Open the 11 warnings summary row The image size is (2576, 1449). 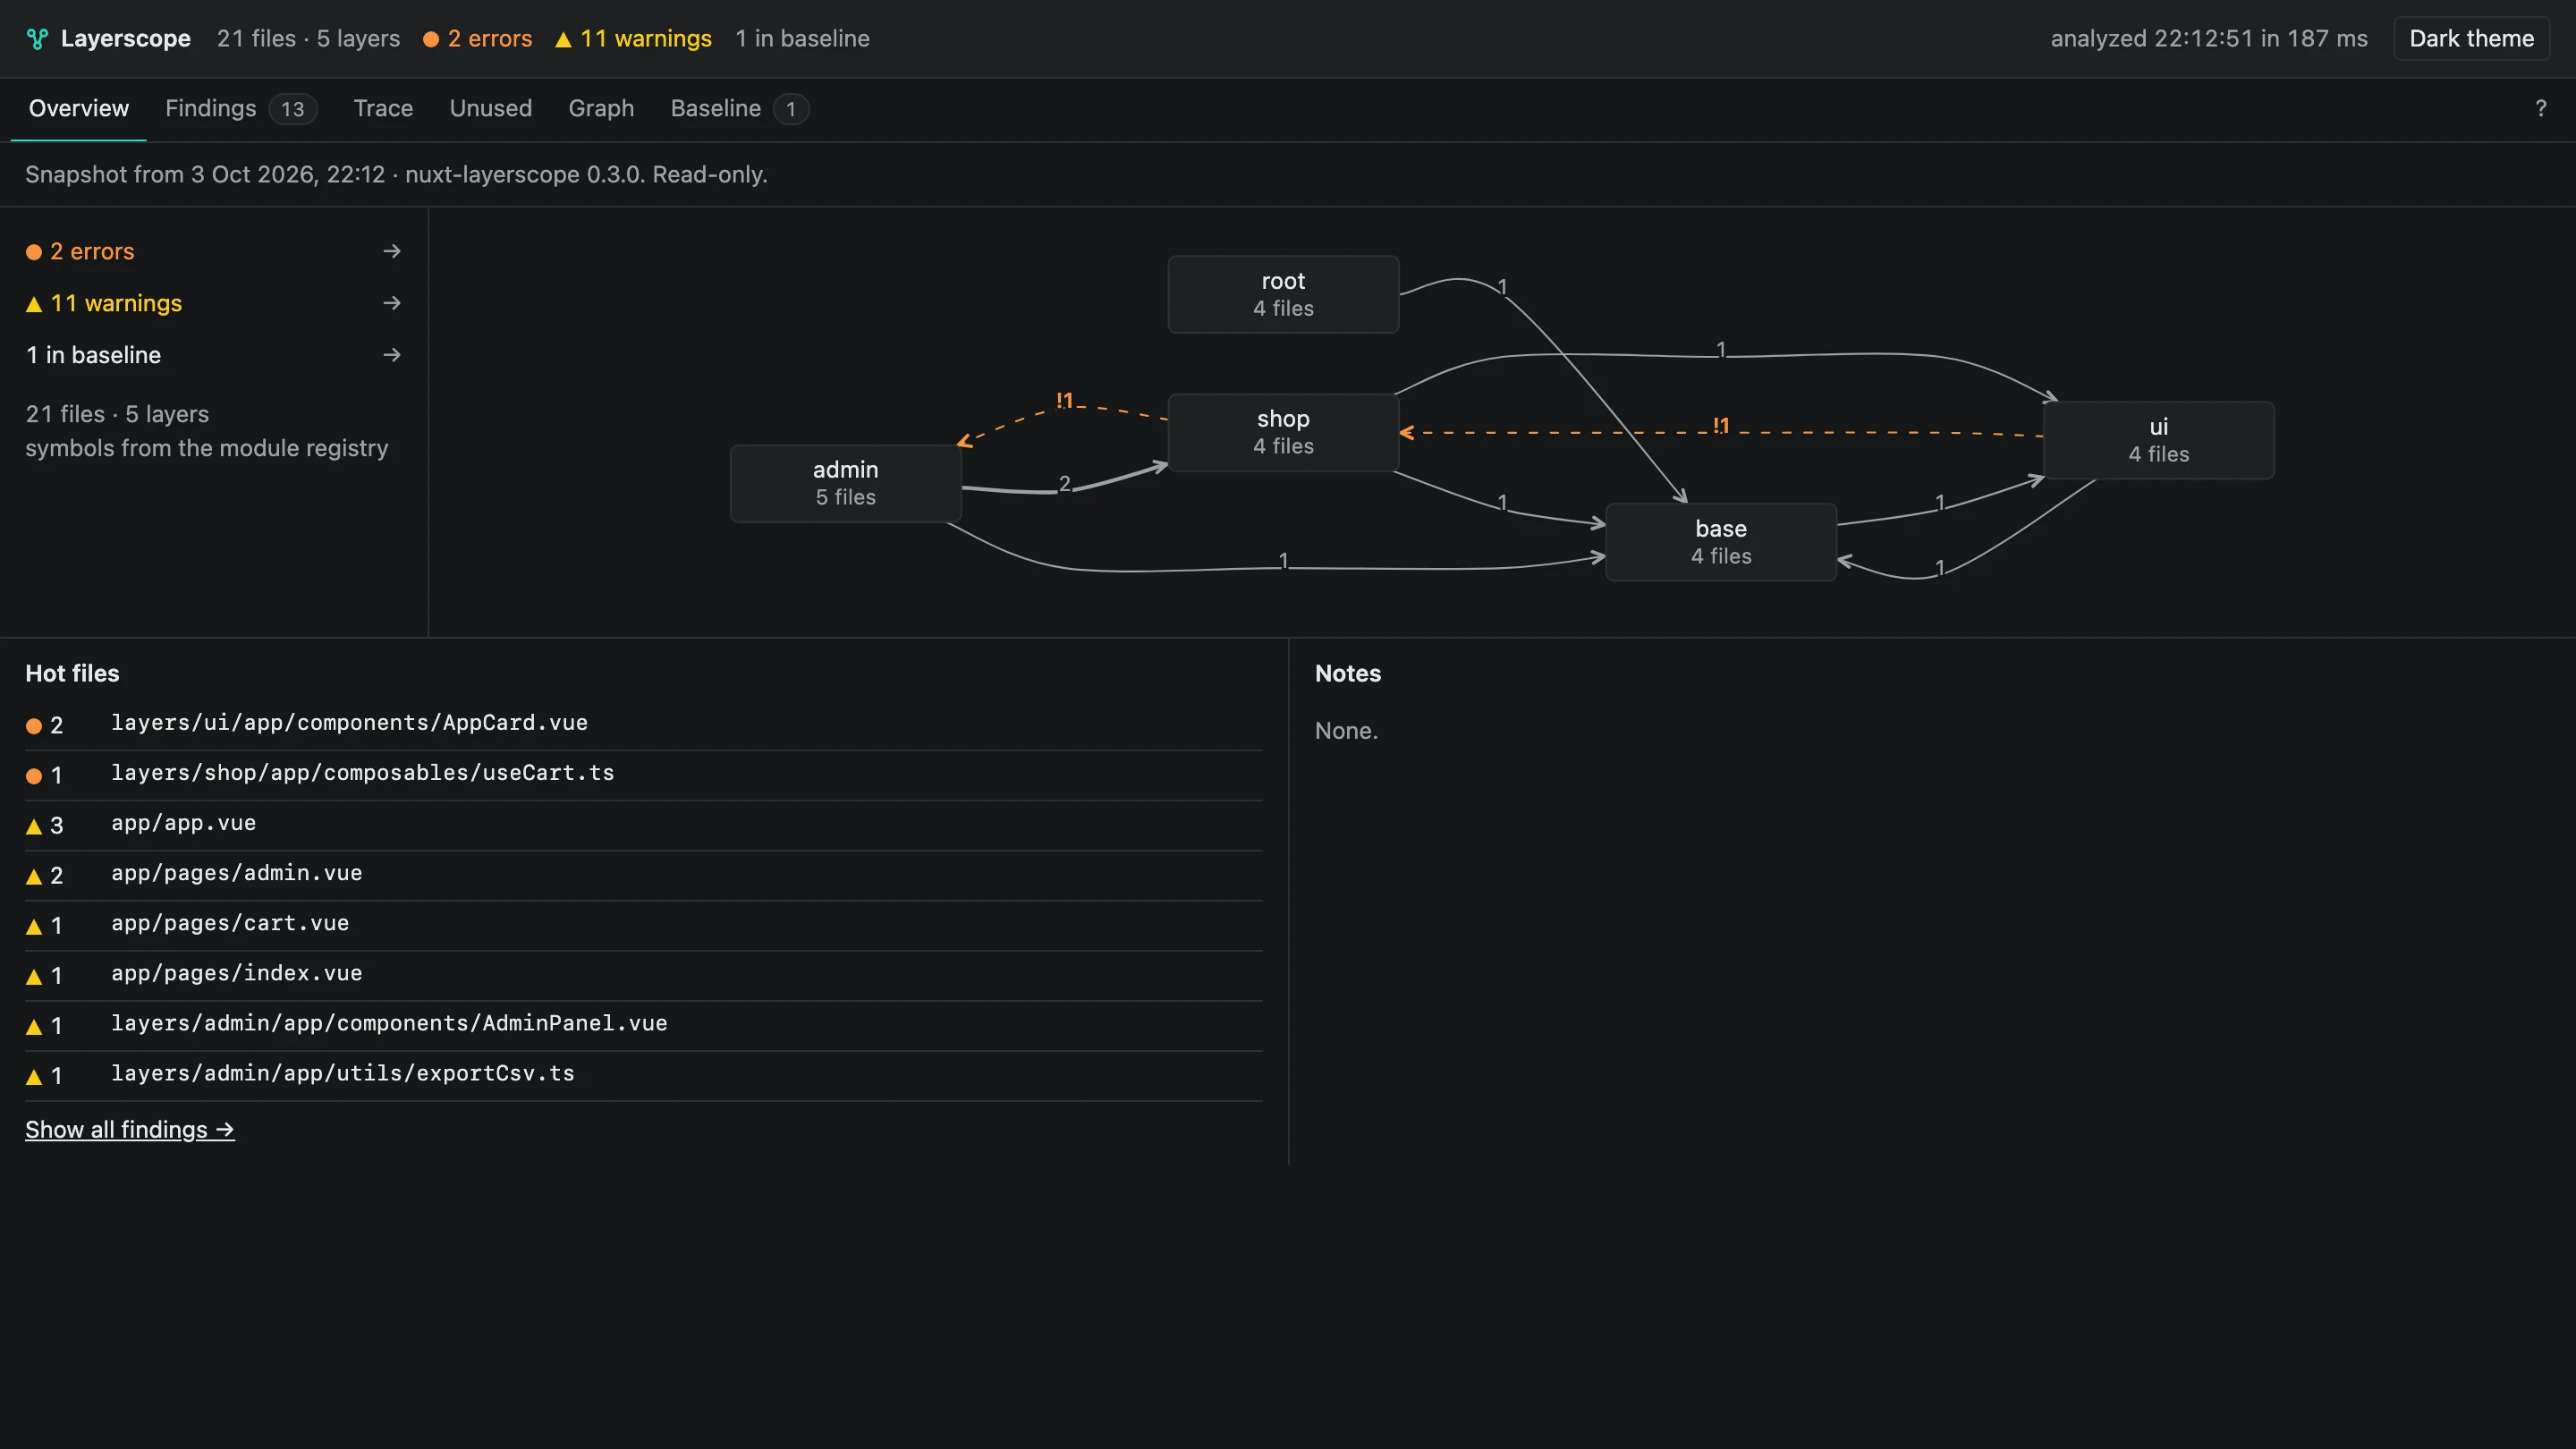pos(214,304)
